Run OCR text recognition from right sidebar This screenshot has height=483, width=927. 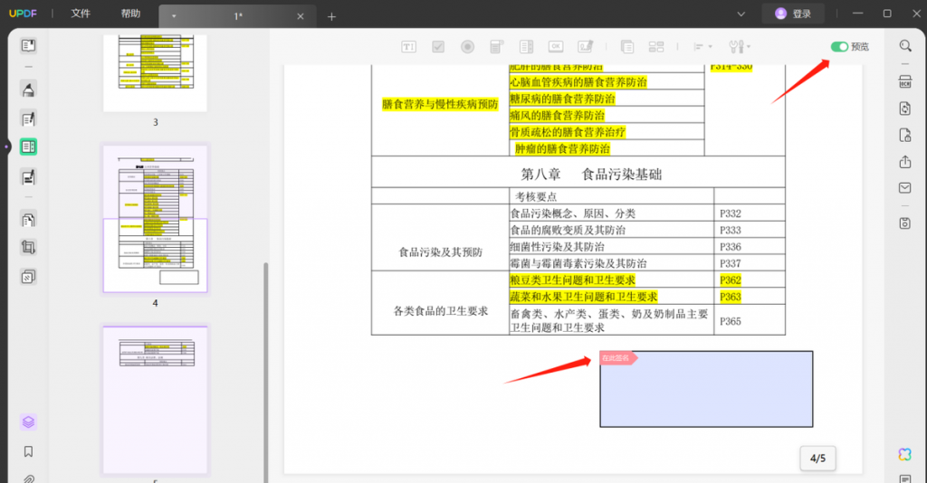point(905,82)
